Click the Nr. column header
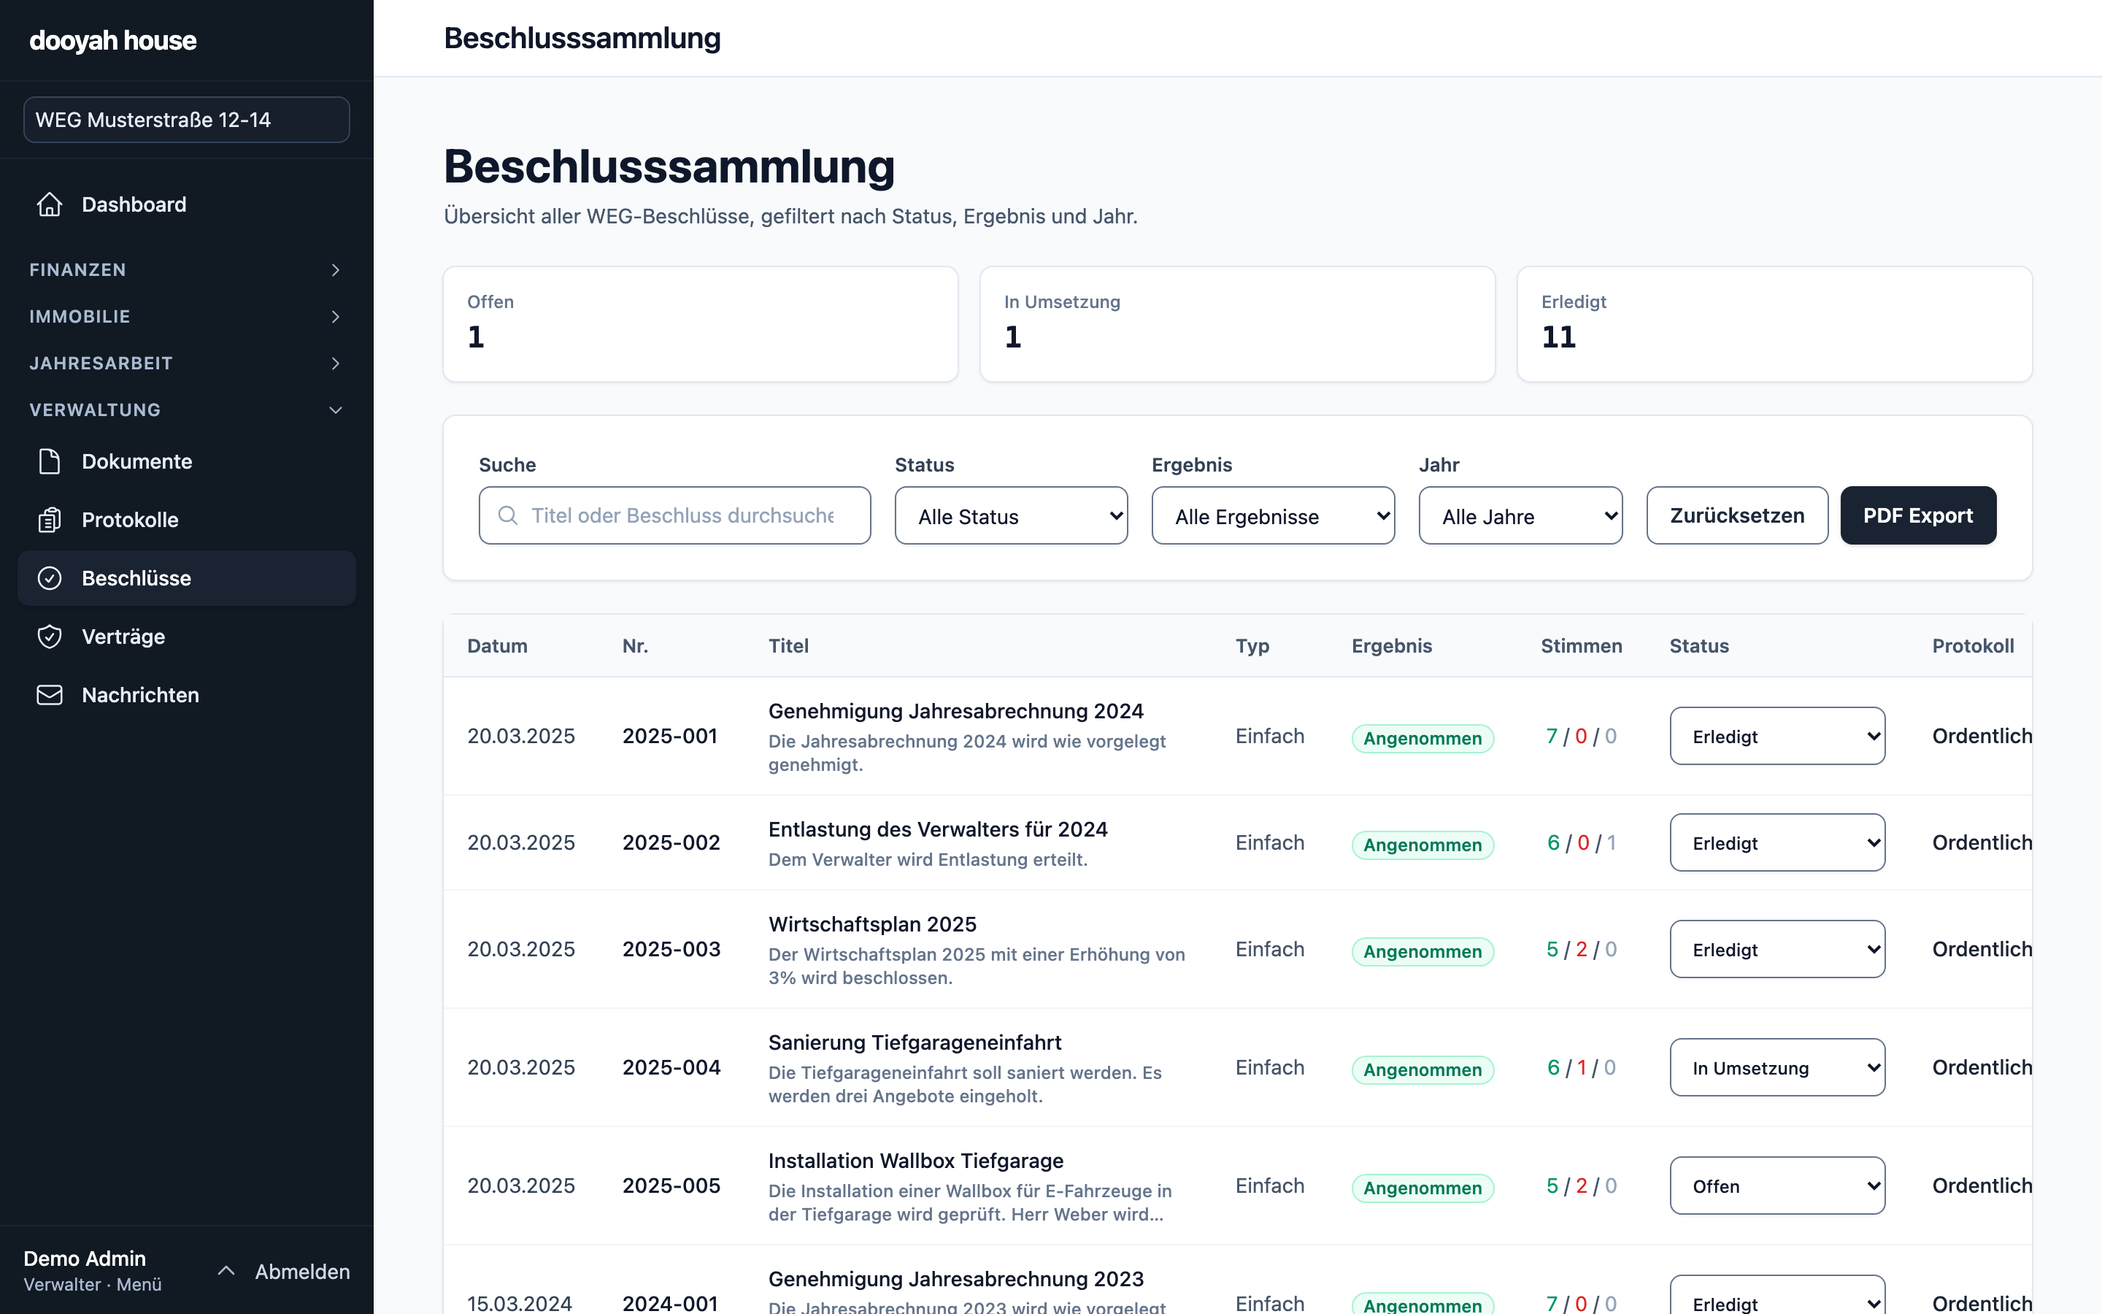 (635, 646)
